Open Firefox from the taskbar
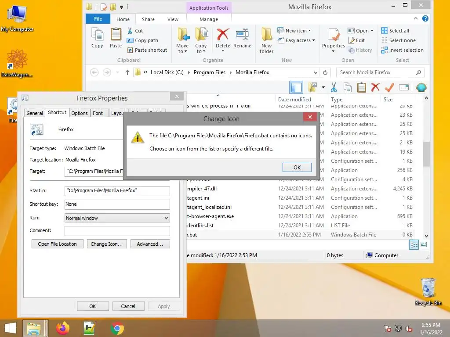 pos(62,328)
